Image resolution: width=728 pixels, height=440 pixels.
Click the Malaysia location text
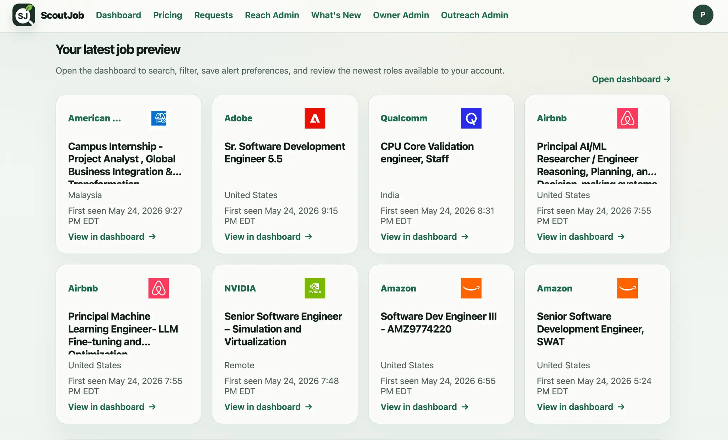(x=85, y=195)
